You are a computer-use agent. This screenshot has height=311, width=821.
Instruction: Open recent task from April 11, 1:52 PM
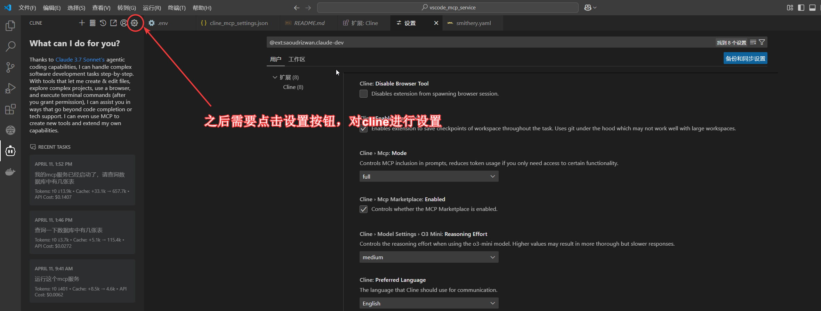coord(82,180)
